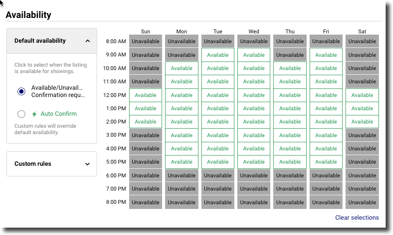Toggle Monday 9:00 AM Unavailable slot
Image resolution: width=393 pixels, height=235 pixels.
point(182,55)
